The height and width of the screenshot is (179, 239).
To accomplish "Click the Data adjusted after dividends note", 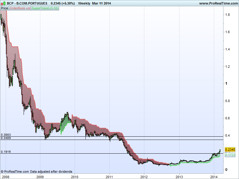I will coord(51,172).
